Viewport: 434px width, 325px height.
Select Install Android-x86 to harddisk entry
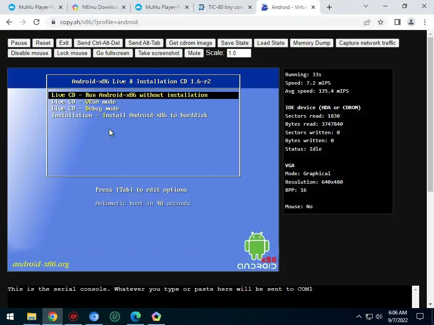tap(143, 116)
